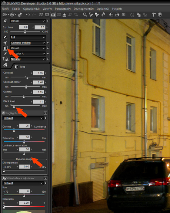The height and width of the screenshot is (213, 170).
Task: Select the Tone tab header
Action: [20, 67]
